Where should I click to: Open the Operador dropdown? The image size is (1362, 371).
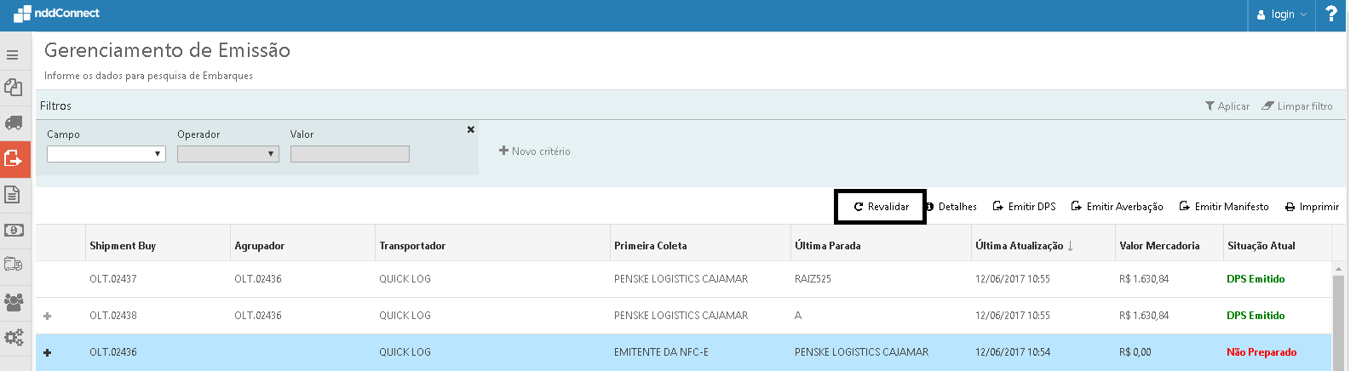(227, 154)
